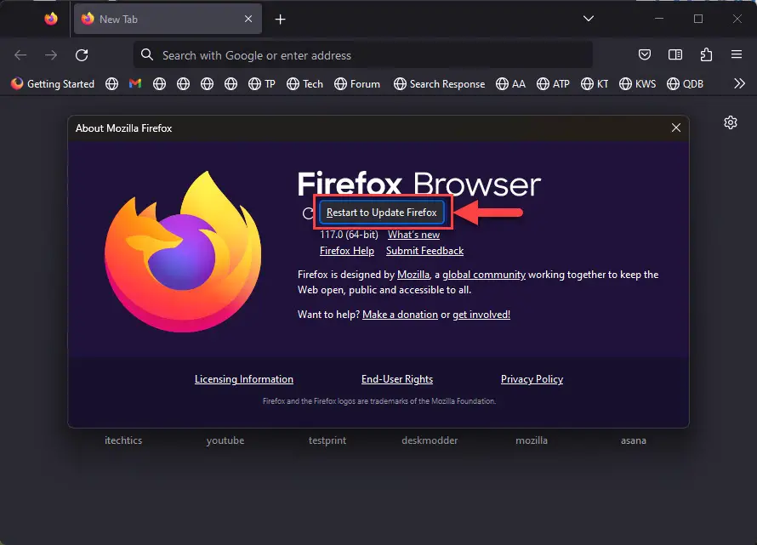This screenshot has width=757, height=545.
Task: Open the Submit Feedback link
Action: (424, 251)
